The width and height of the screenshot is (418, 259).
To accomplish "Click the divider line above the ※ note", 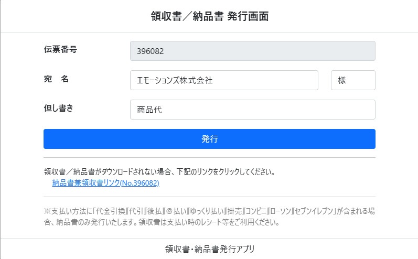I will tap(209, 197).
